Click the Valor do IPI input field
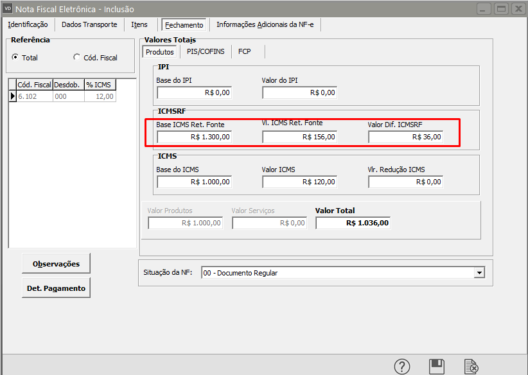Viewport: 528px width, 375px height. [299, 92]
